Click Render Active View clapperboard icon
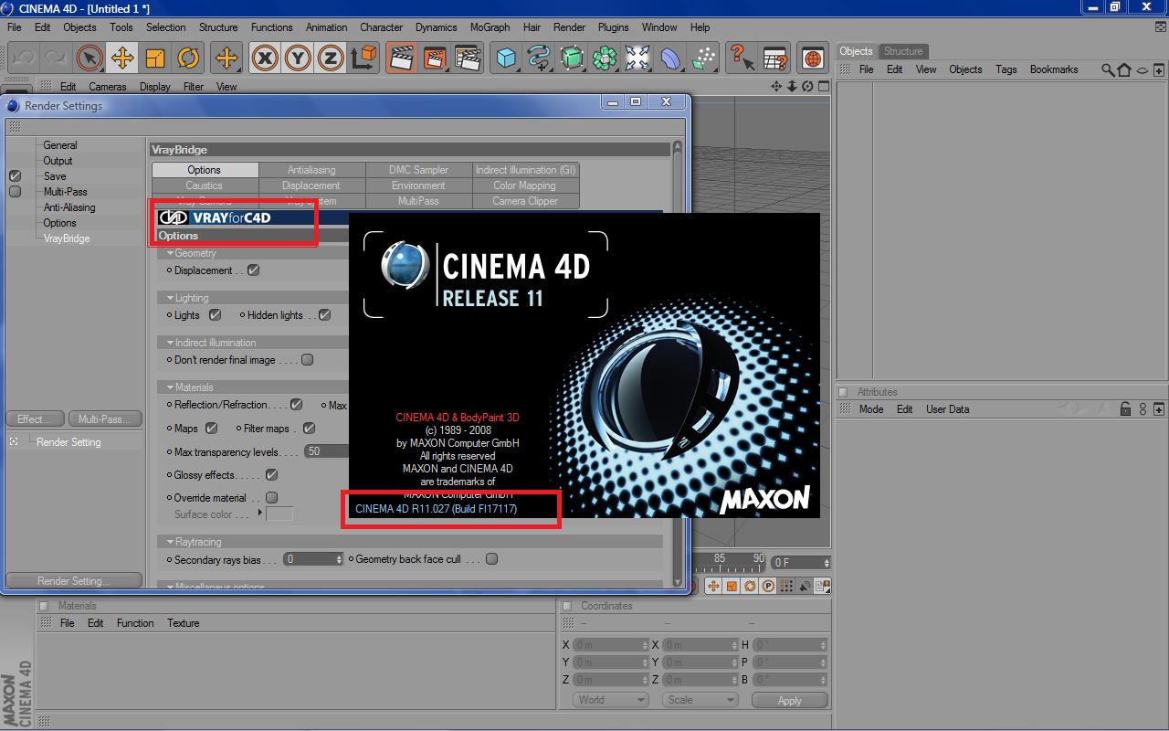 click(401, 58)
